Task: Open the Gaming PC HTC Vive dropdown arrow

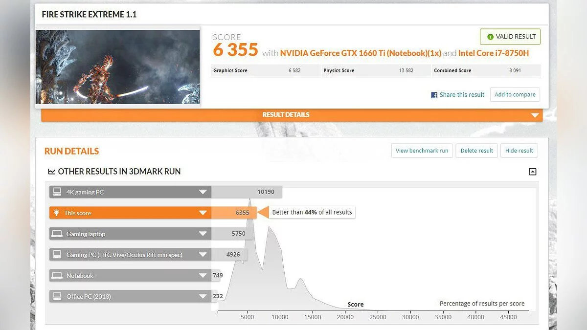Action: (x=203, y=255)
